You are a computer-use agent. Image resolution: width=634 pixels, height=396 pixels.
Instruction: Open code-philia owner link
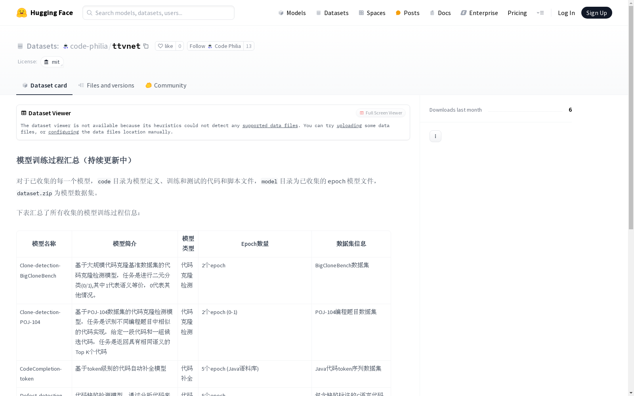point(89,46)
